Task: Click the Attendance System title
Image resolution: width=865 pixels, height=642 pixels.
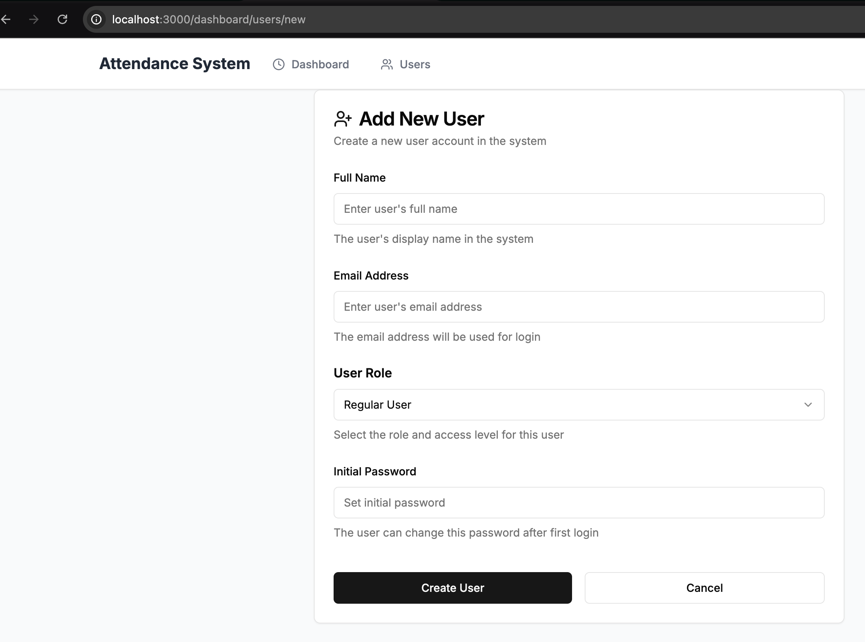Action: pos(175,64)
